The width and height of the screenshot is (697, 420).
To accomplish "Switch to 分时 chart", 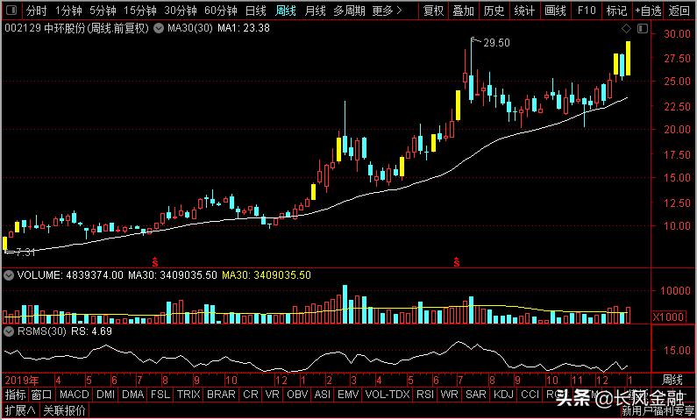I will [x=37, y=11].
